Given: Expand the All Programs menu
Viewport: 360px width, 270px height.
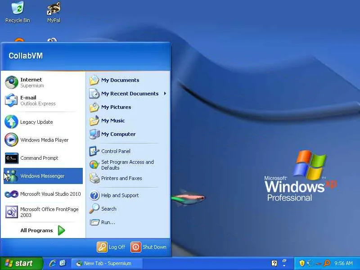Looking at the screenshot, I should coord(43,230).
